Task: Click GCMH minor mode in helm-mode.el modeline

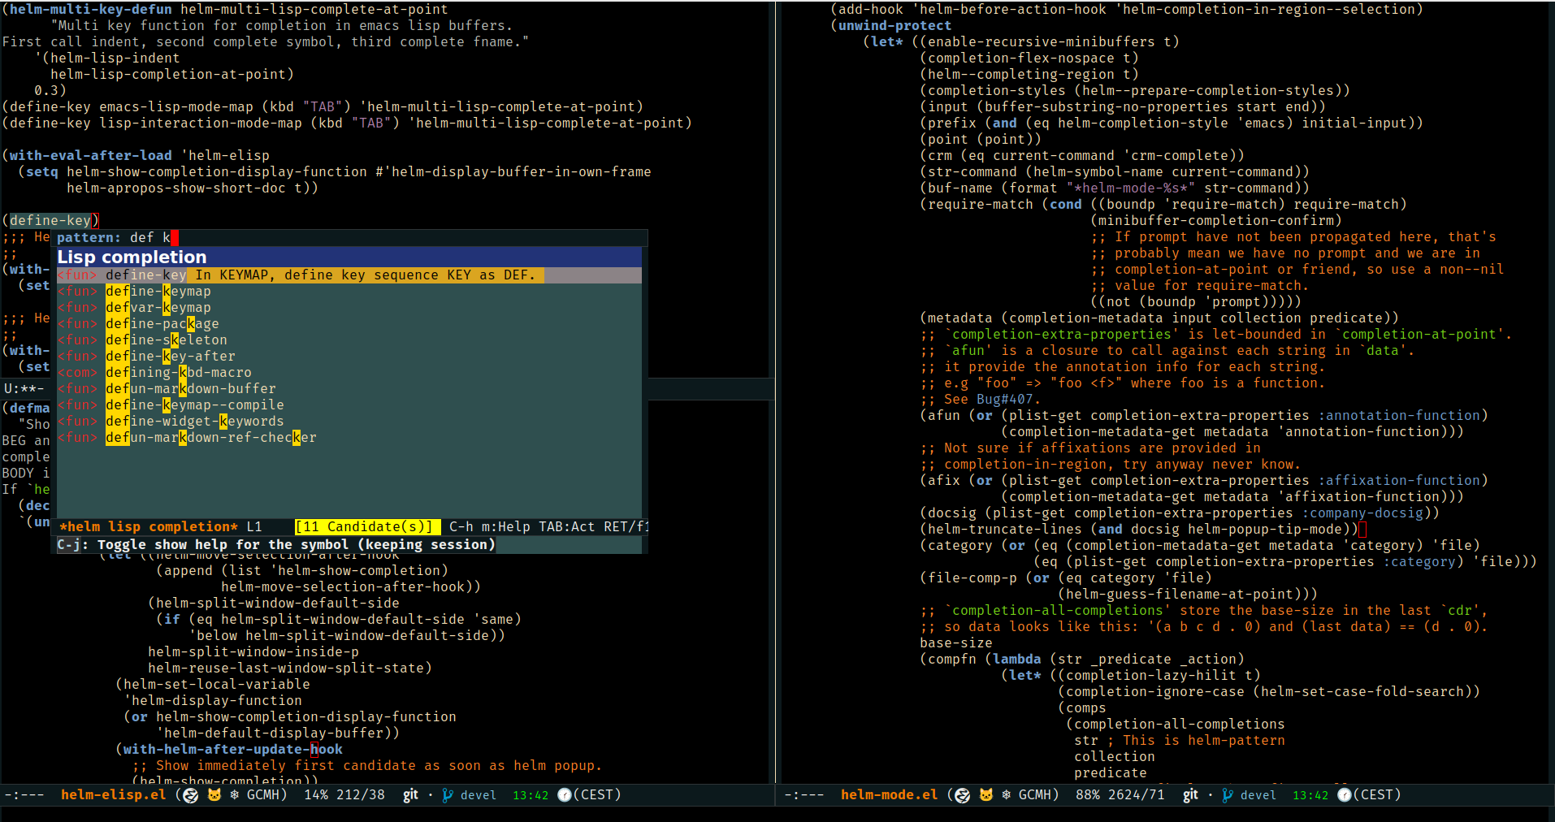Action: (1035, 795)
